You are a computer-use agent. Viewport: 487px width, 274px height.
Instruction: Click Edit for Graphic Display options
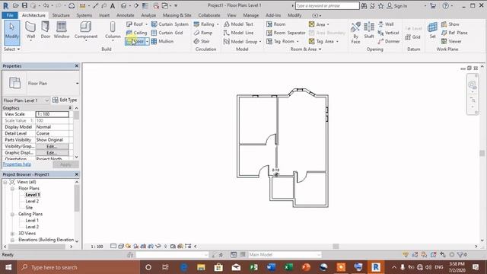tap(52, 153)
